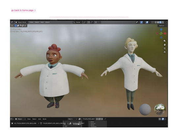The image size is (178, 134).
Task: Toggle X-ray view
Action: coord(153,22)
